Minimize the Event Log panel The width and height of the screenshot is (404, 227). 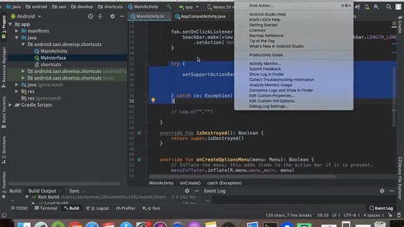tap(391, 191)
